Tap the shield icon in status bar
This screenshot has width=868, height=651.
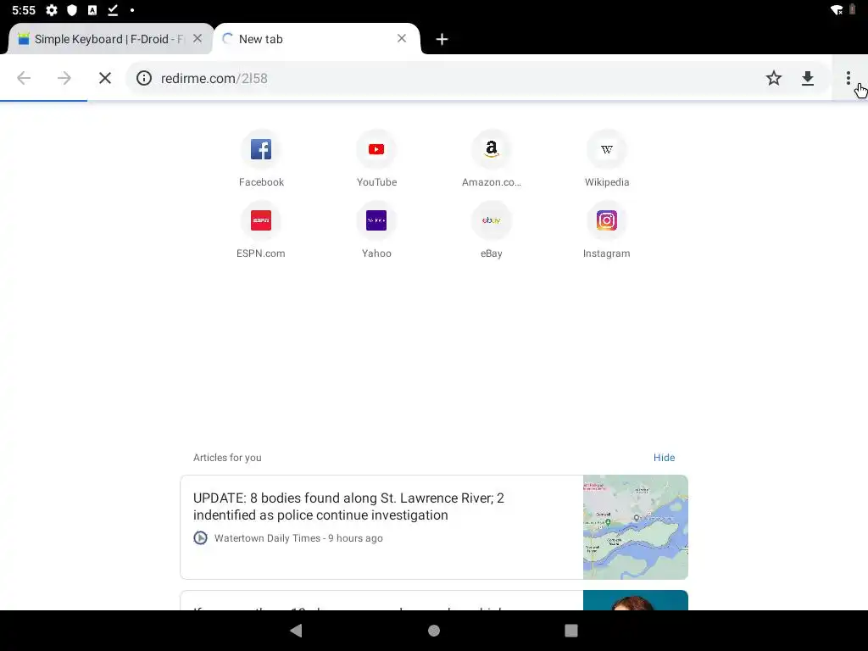(x=72, y=10)
